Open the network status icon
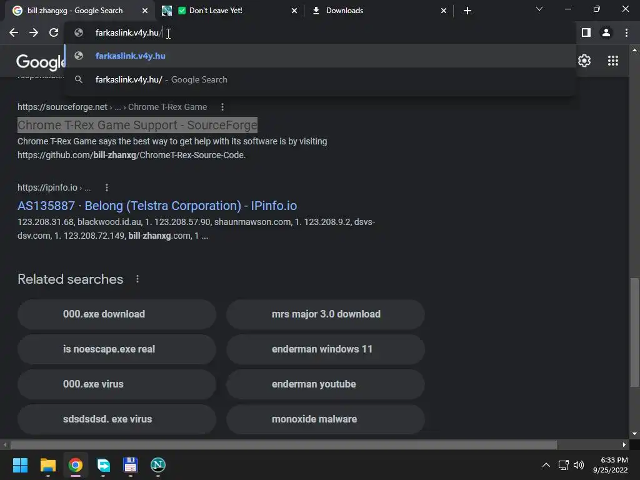Screen dimensions: 640x480 pos(563,465)
